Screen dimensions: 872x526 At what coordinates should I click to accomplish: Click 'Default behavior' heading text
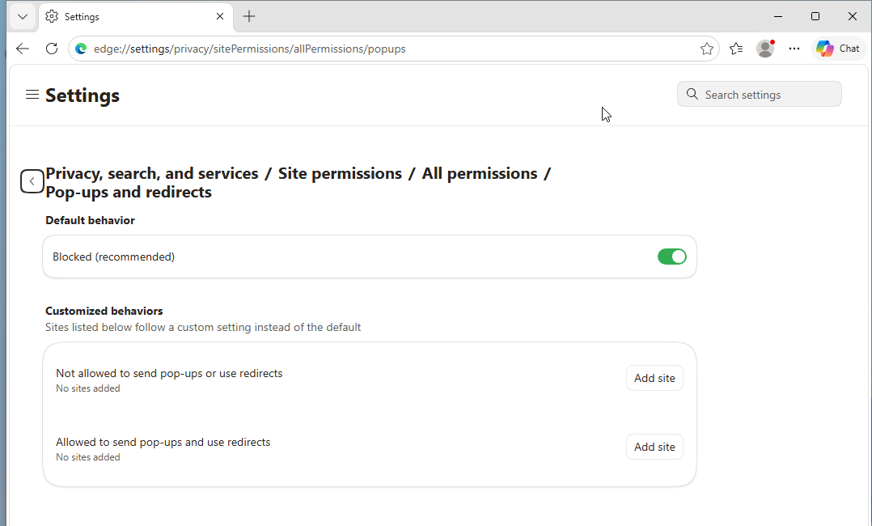pos(90,220)
